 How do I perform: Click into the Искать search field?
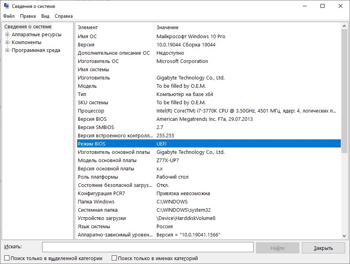147,247
